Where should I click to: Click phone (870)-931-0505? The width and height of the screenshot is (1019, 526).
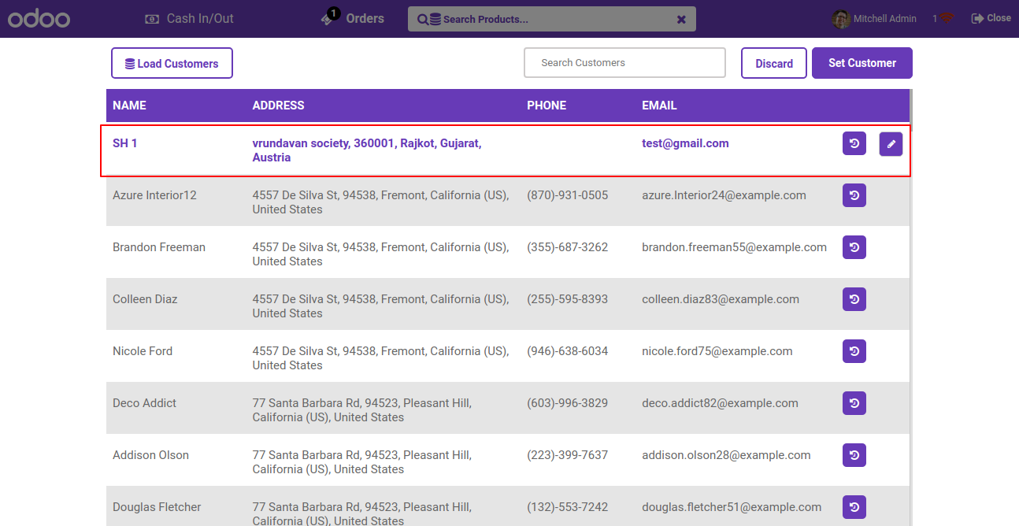tap(567, 195)
